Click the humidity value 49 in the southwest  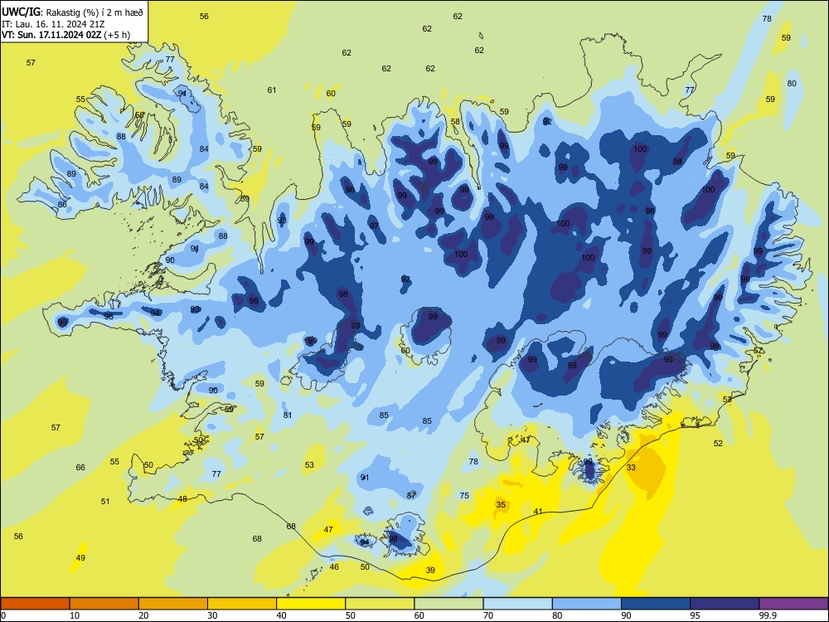click(80, 557)
